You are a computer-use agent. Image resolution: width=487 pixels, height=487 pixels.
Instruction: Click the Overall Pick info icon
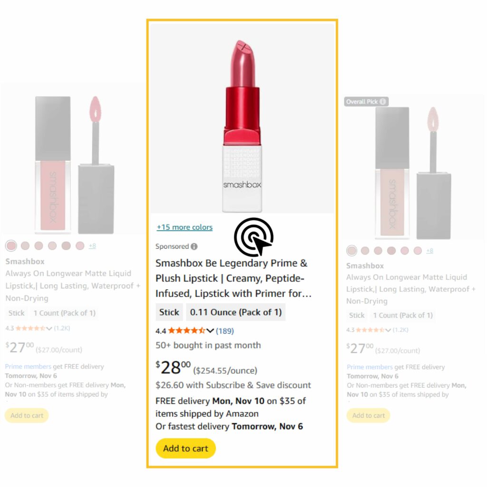383,102
